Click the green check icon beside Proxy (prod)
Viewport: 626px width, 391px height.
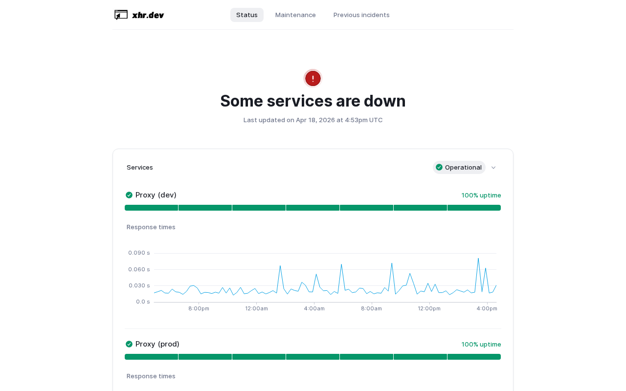click(x=129, y=344)
